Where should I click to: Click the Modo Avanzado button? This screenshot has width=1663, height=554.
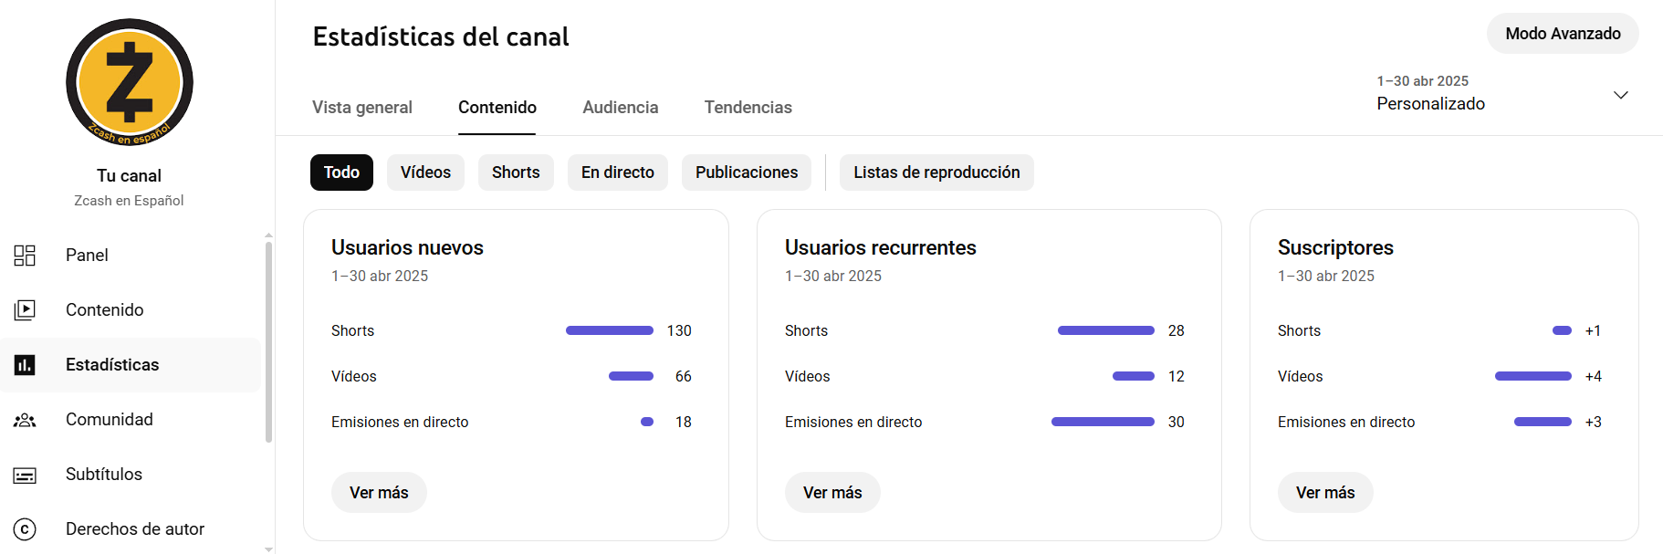coord(1563,34)
